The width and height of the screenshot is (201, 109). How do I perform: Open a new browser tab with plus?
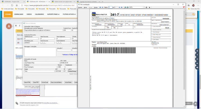[x=102, y=2]
